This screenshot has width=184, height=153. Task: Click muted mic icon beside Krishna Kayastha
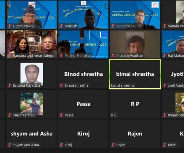(10, 85)
